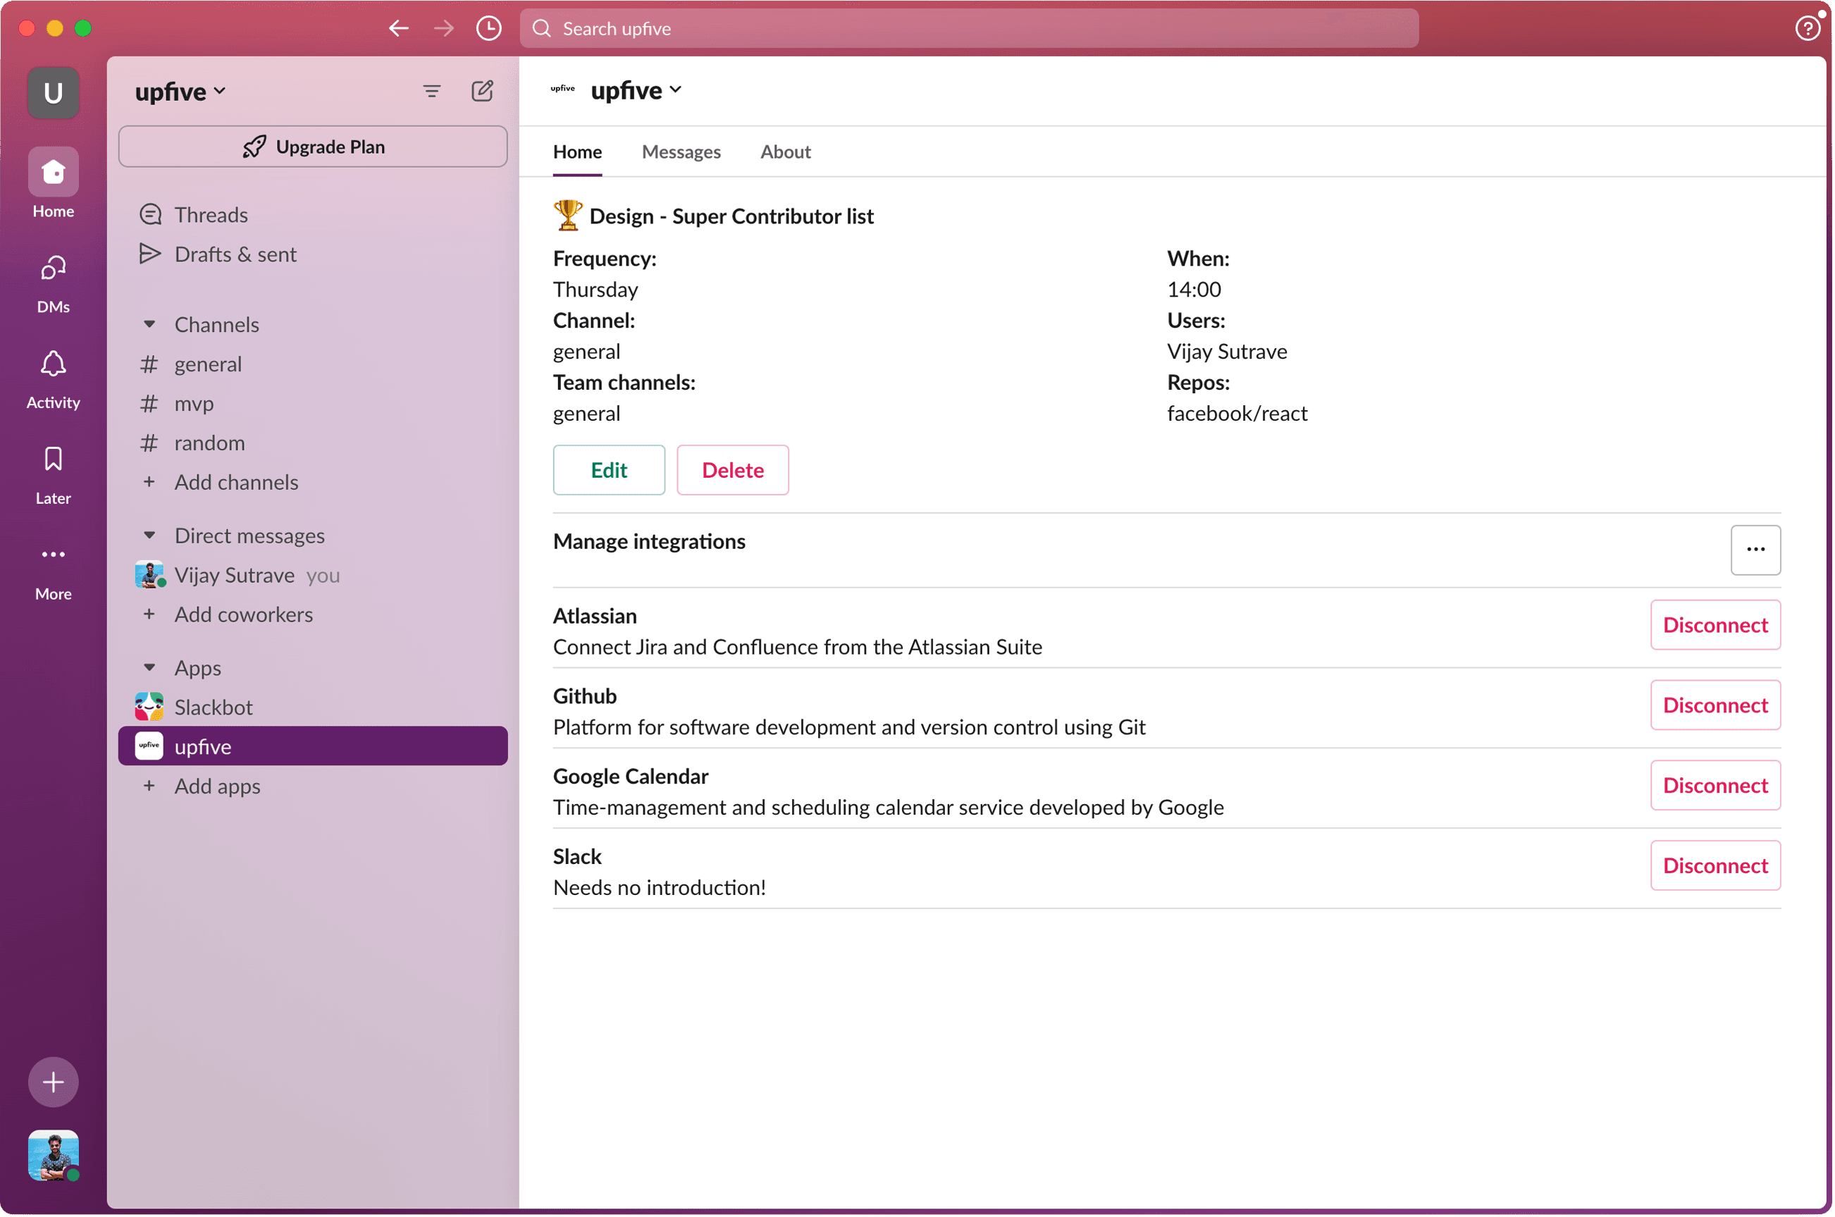Open the general channel
The image size is (1835, 1217).
(313, 364)
